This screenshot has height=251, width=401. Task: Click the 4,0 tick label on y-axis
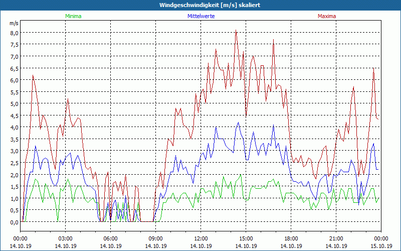click(x=14, y=128)
